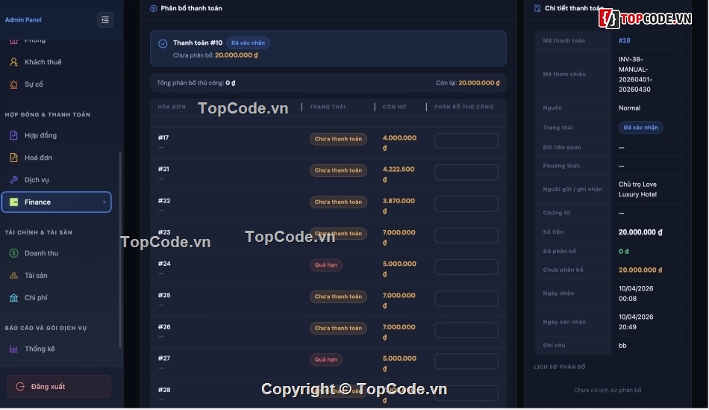This screenshot has height=410, width=709.
Task: Click the PHÂN BỔ THỦ CÔNG column header
Action: tap(464, 108)
